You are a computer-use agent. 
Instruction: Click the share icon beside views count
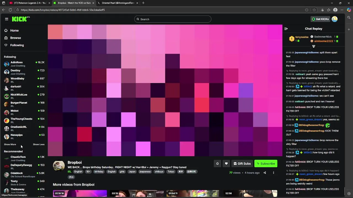point(265,173)
